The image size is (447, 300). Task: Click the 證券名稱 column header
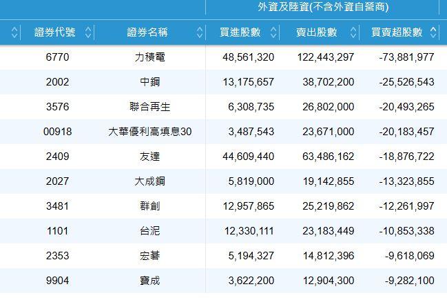coord(147,32)
